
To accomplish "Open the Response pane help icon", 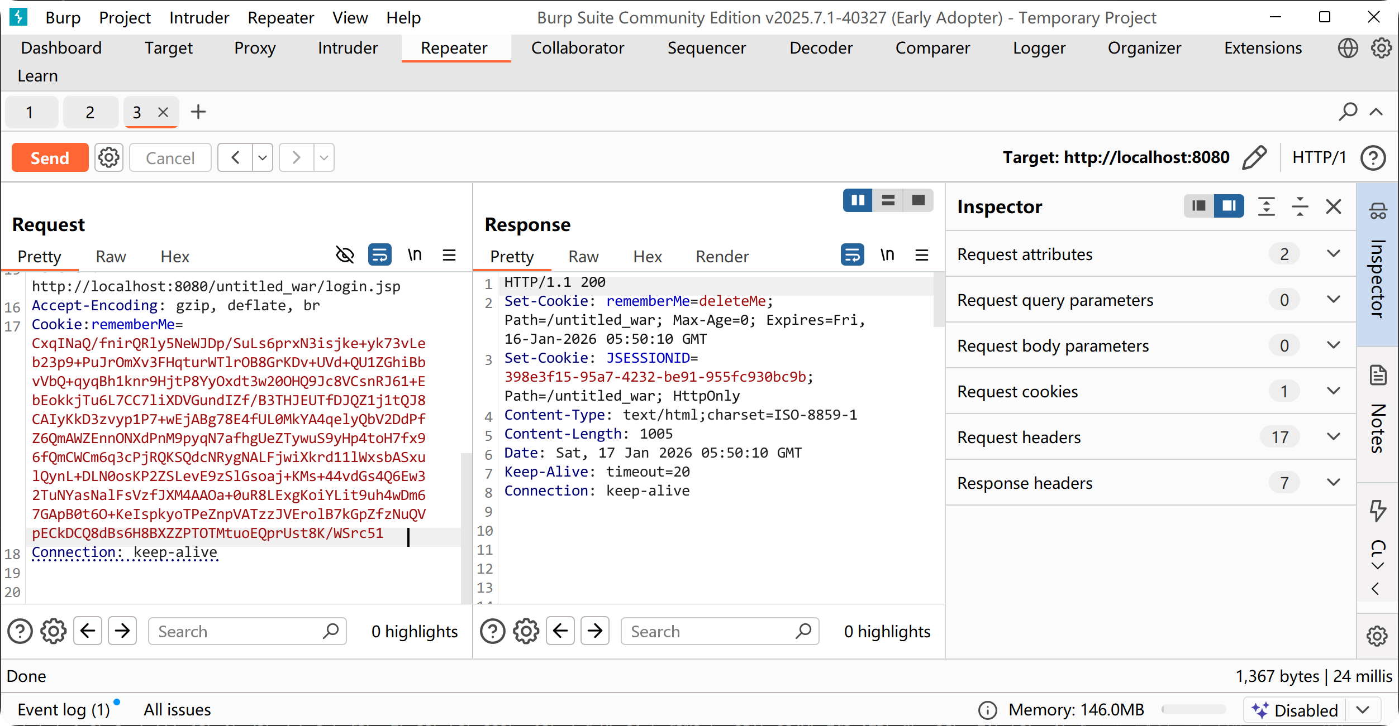I will [493, 631].
